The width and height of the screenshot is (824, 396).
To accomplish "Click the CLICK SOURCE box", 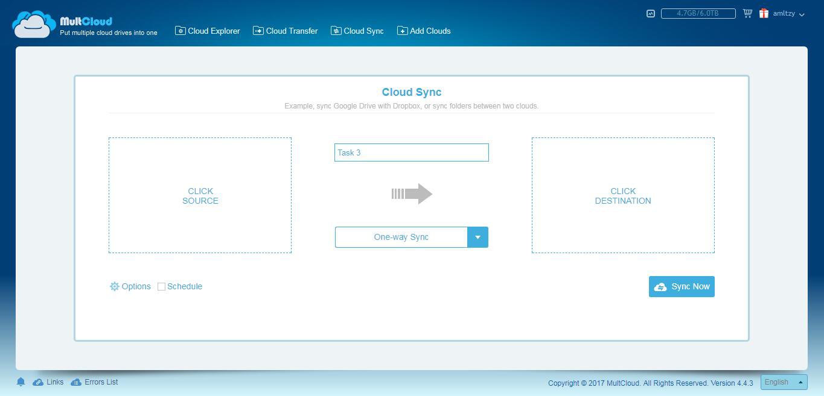I will click(200, 195).
